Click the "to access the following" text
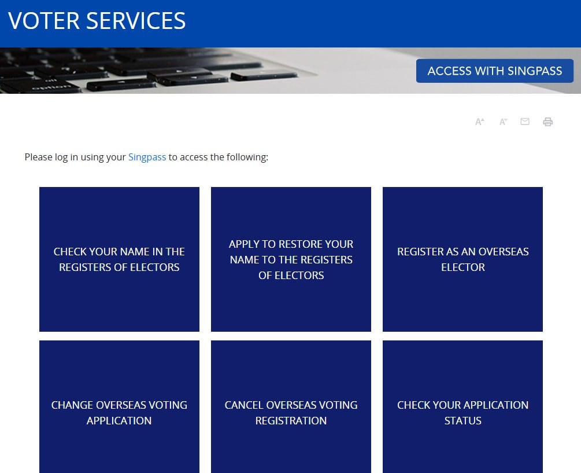 [x=218, y=157]
